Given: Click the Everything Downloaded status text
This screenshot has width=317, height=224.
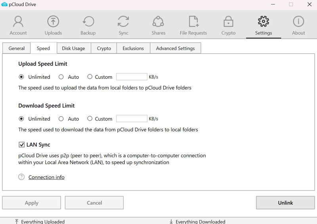Looking at the screenshot, I should point(201,222).
